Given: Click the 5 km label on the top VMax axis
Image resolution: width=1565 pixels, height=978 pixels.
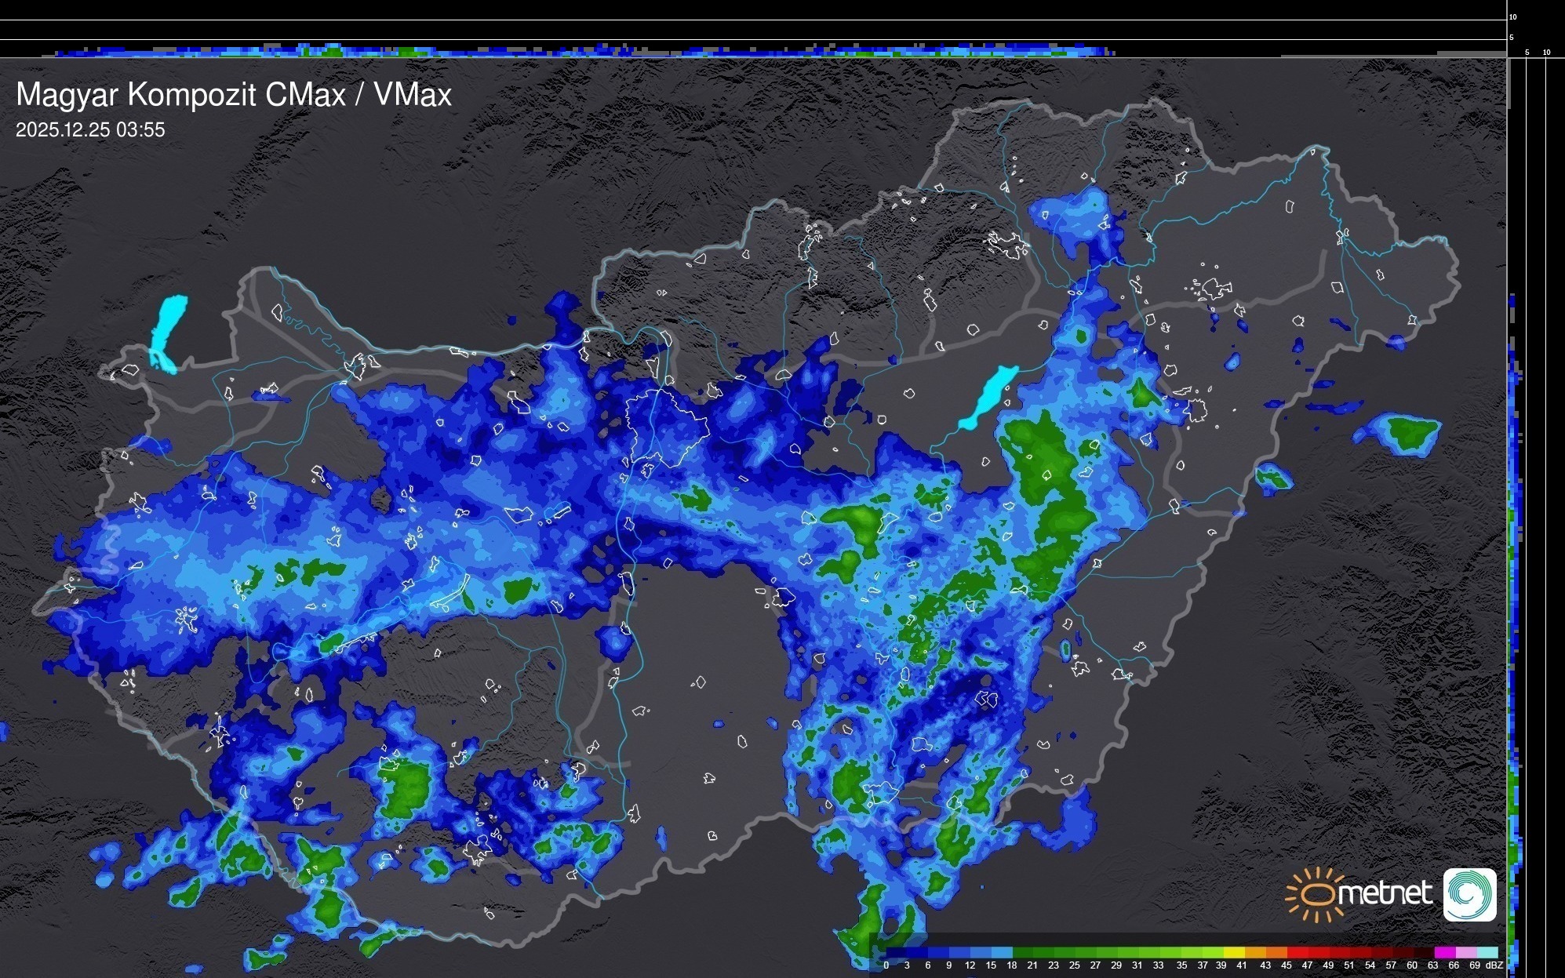Looking at the screenshot, I should point(1512,38).
